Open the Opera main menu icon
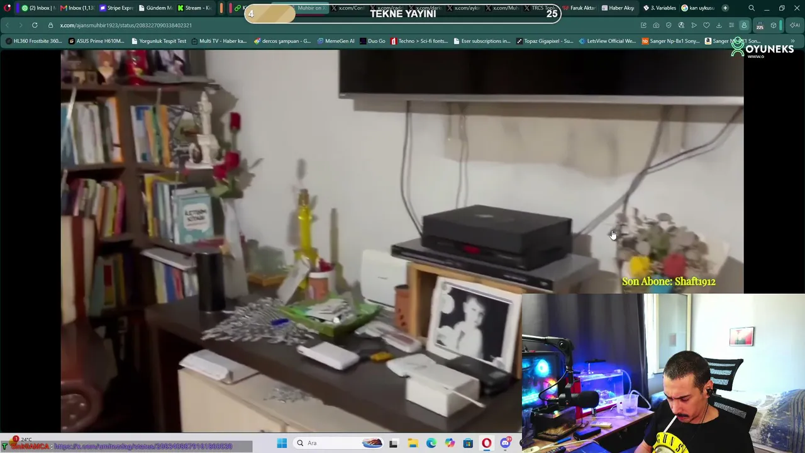 pos(7,8)
